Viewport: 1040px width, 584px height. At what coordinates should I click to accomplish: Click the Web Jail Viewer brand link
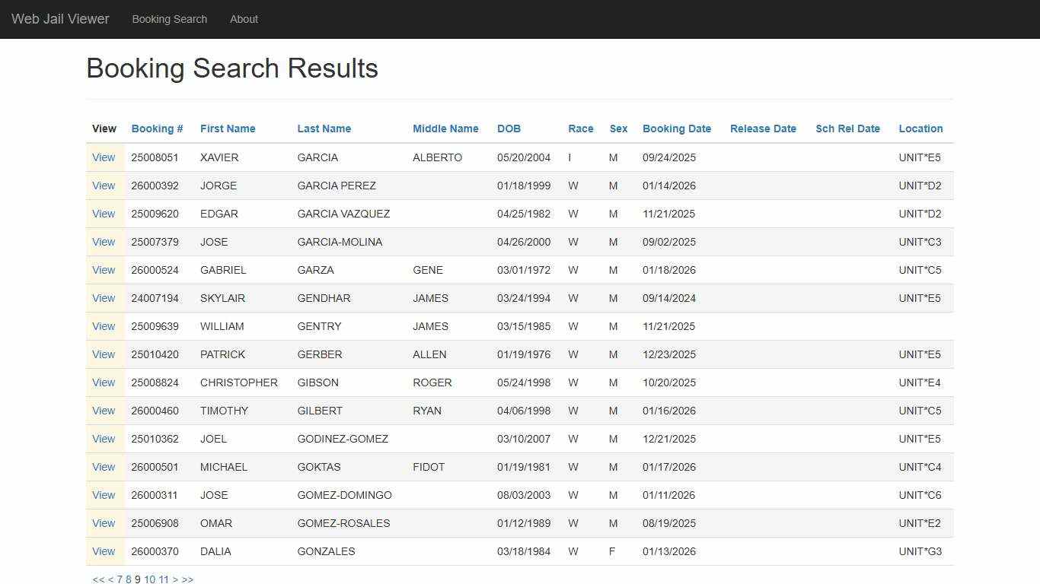coord(60,19)
